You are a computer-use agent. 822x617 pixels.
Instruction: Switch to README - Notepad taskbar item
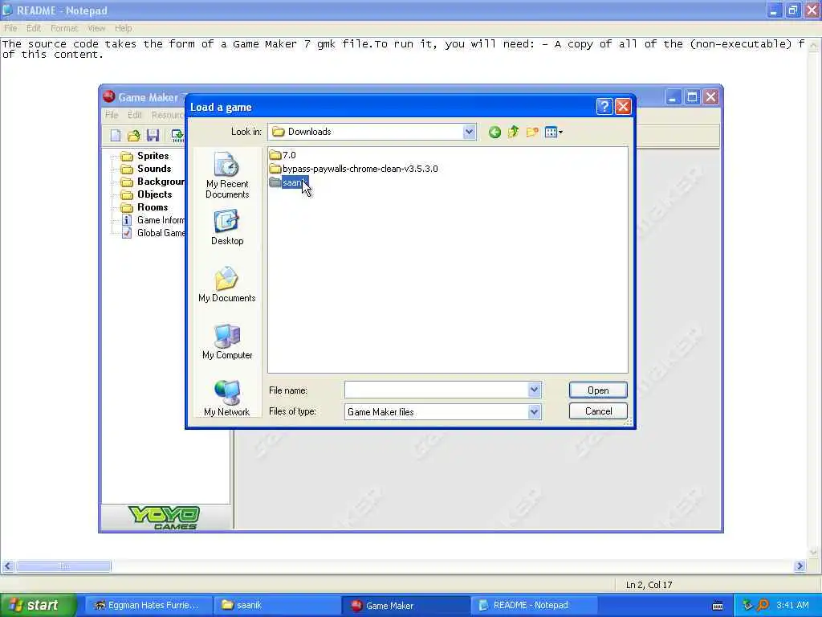(534, 605)
